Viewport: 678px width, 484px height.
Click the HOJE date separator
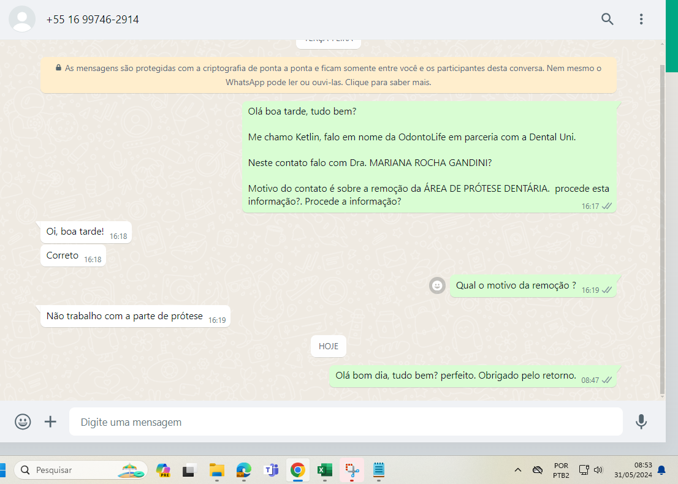pos(328,346)
